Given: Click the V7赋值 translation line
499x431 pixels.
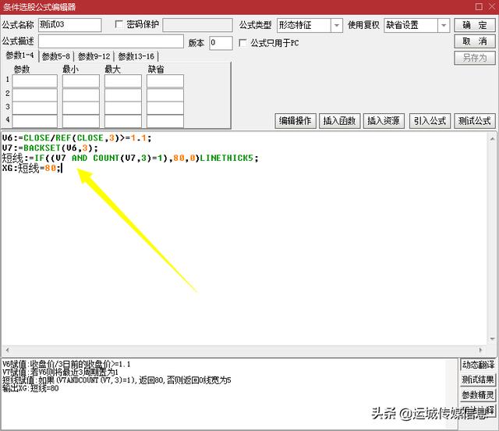Looking at the screenshot, I should pyautogui.click(x=60, y=372).
